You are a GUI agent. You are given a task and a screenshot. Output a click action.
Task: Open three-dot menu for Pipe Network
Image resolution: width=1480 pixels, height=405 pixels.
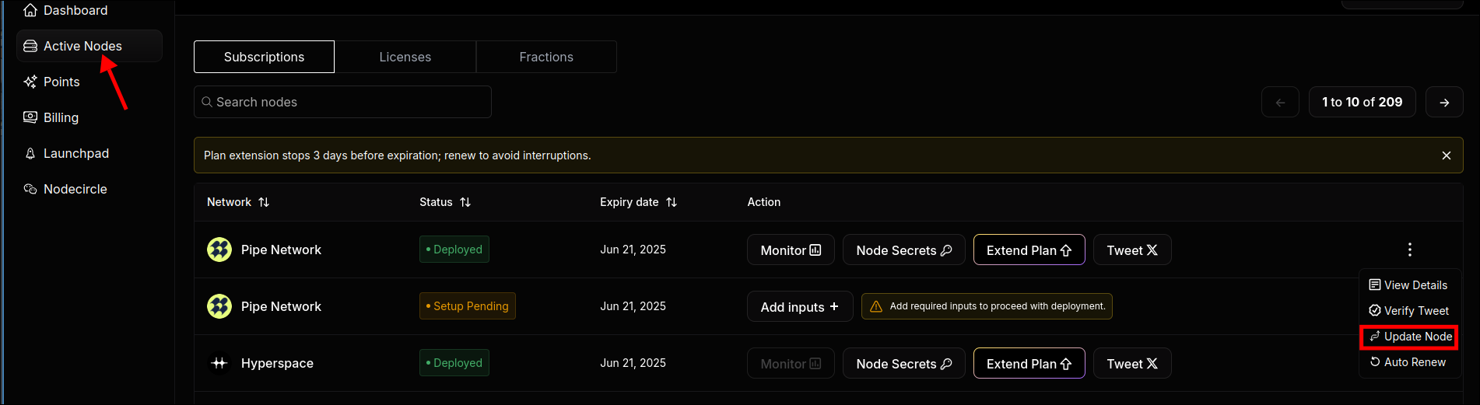1410,250
